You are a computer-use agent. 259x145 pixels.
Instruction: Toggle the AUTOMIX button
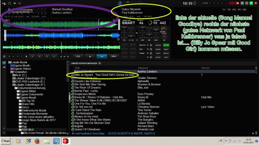[166, 45]
